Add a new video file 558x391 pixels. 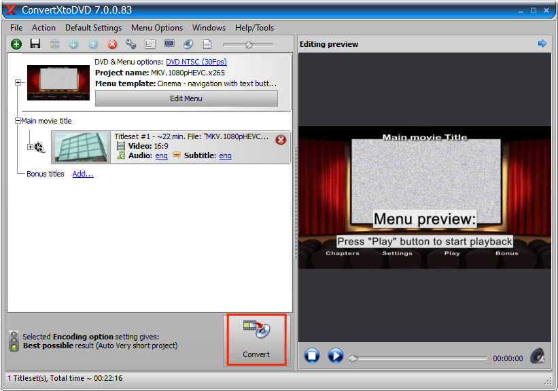16,43
